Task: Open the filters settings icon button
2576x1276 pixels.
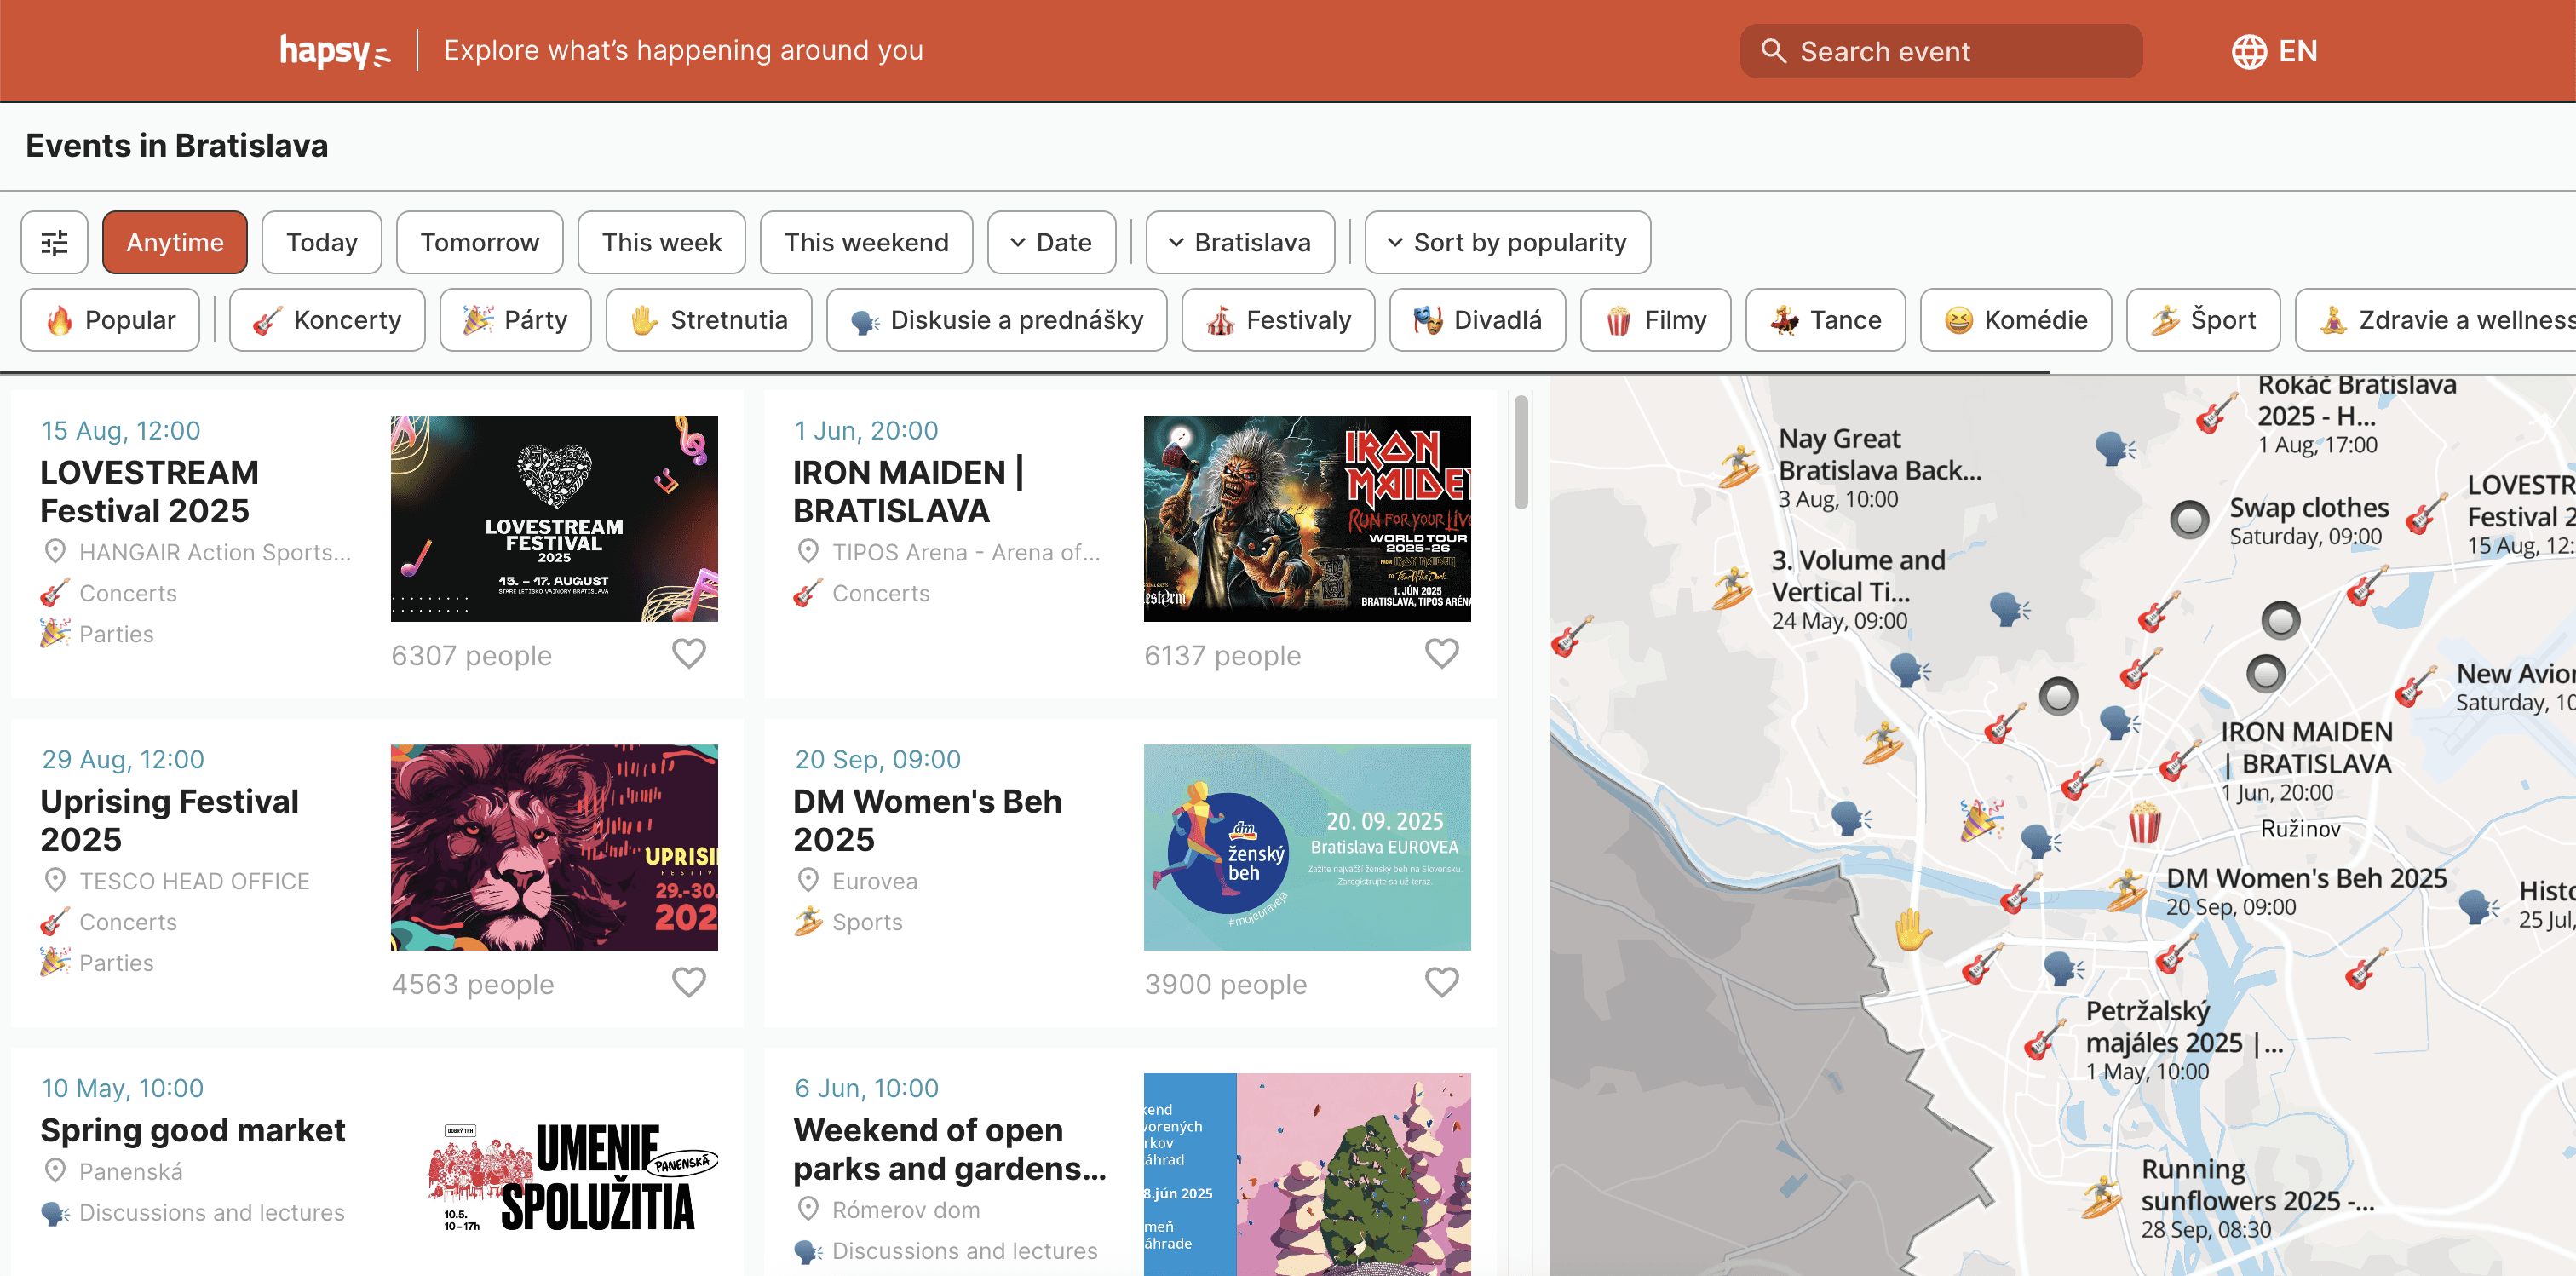Action: click(55, 242)
